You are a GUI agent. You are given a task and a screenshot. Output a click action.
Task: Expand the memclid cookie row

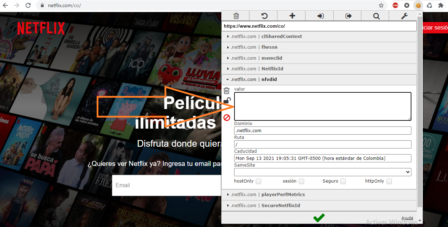point(319,58)
